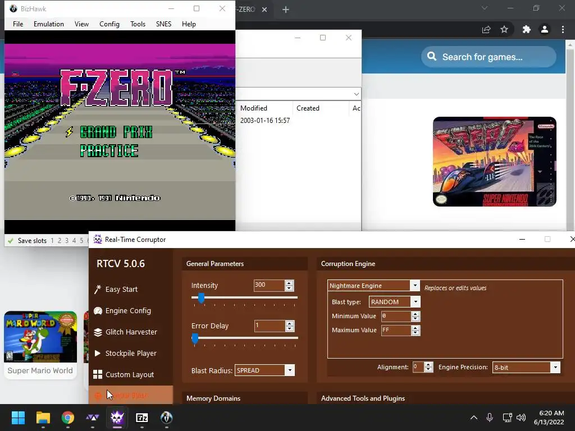
Task: Open Windows Start menu
Action: tap(18, 418)
